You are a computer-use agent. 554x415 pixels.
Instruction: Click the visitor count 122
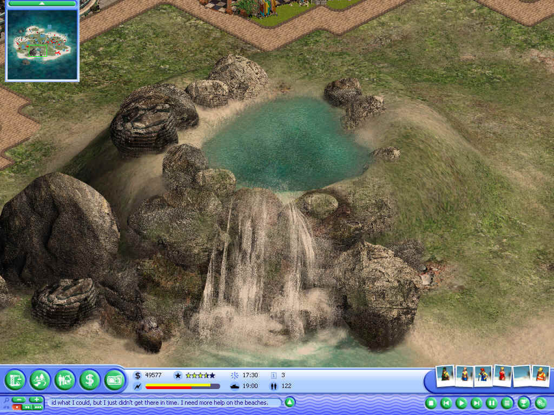287,386
